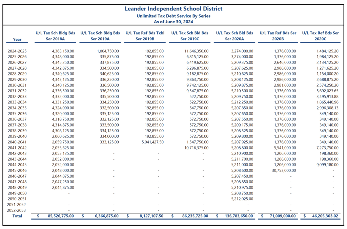Click the total 46,205,303.02
Image resolution: width=347 pixels, height=229 pixels.
point(325,216)
